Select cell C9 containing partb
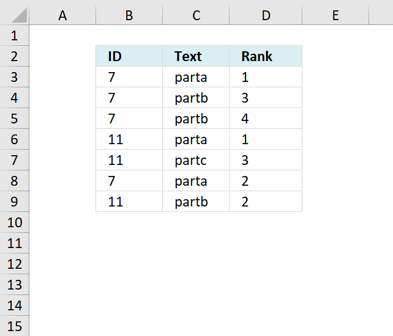 click(x=196, y=202)
